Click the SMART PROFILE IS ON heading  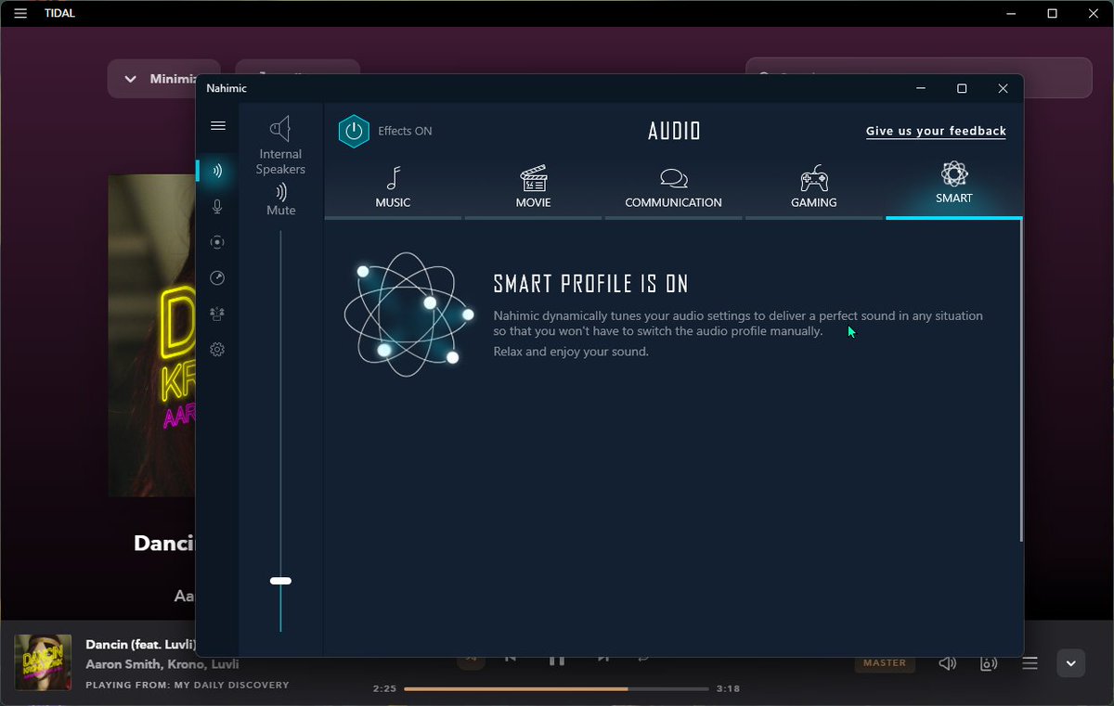590,284
